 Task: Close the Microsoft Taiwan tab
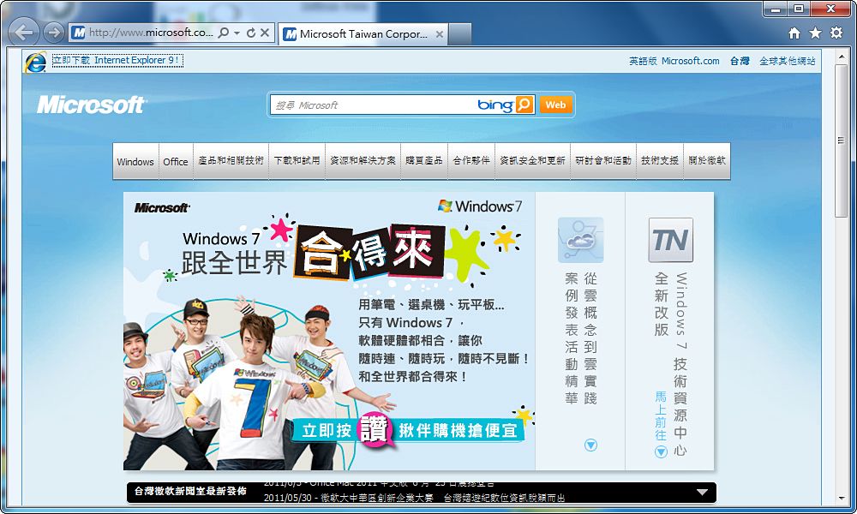[440, 34]
